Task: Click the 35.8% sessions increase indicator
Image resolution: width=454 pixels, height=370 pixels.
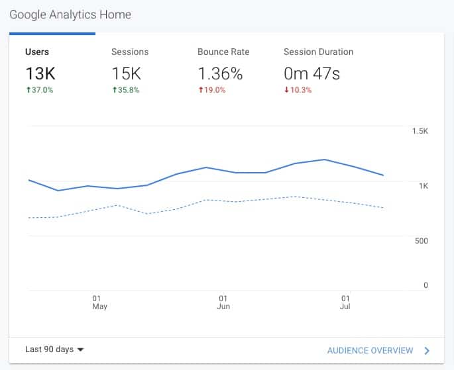Action: 126,90
